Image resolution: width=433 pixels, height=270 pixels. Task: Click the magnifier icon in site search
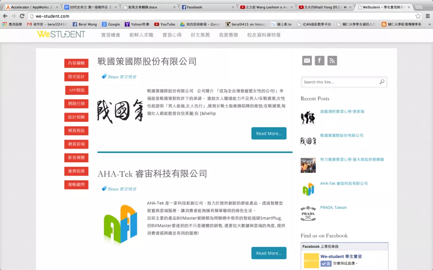click(x=382, y=82)
